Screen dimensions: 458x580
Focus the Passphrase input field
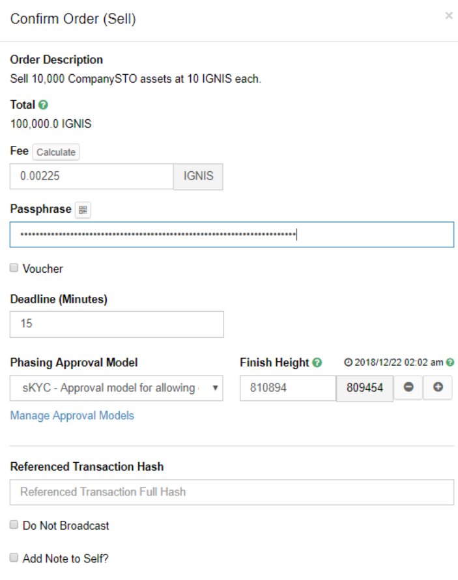231,234
